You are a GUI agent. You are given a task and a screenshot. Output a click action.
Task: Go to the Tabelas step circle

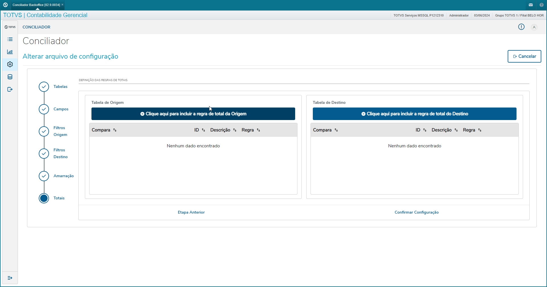(44, 87)
